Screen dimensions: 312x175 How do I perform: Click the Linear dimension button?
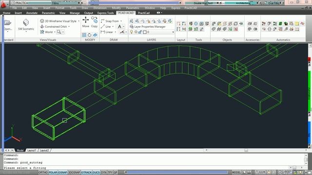click(x=107, y=32)
